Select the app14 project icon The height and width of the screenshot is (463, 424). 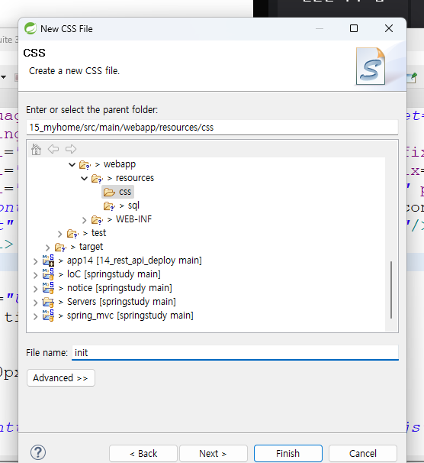point(48,261)
